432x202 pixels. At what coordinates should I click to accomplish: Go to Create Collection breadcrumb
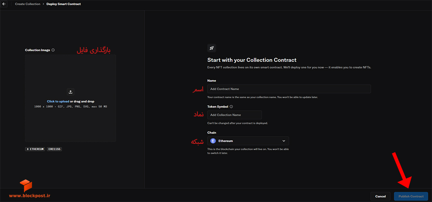coord(28,4)
